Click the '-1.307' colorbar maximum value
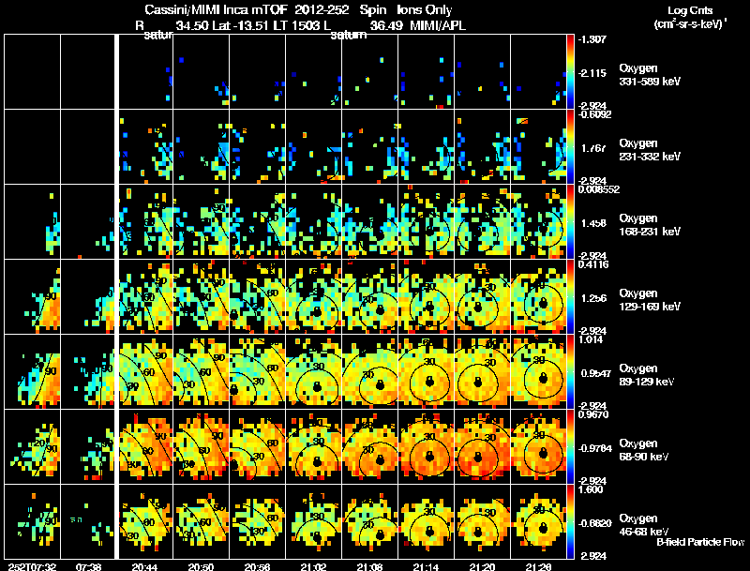This screenshot has width=750, height=571. click(x=592, y=39)
